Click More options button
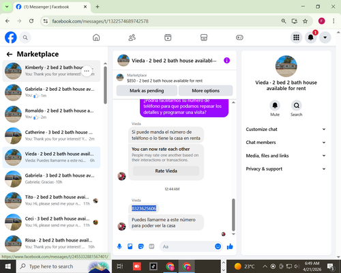 [206, 91]
